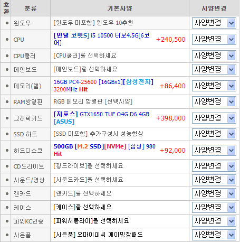Click the 16GB PC4-25600 memory link
The height and width of the screenshot is (242, 240).
tap(103, 86)
